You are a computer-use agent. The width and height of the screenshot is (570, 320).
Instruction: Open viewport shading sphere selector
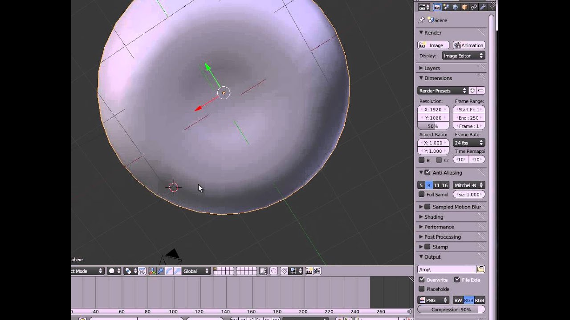(x=114, y=271)
